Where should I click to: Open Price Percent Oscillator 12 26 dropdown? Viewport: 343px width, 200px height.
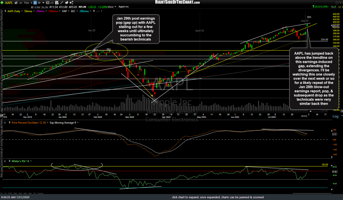pos(48,122)
